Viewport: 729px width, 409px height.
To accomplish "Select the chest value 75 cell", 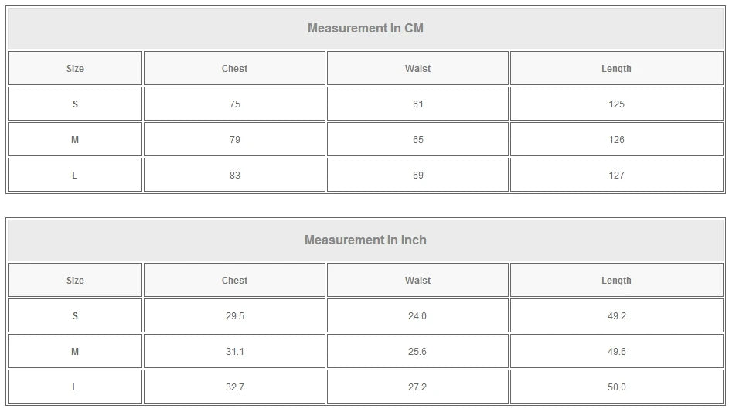I will pos(234,104).
